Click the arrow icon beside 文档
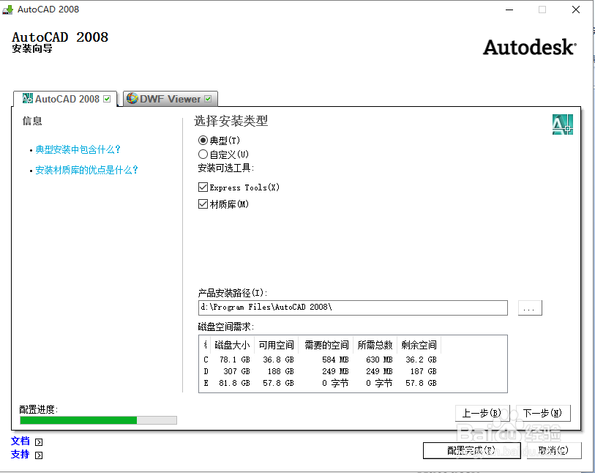The image size is (595, 473). click(38, 441)
